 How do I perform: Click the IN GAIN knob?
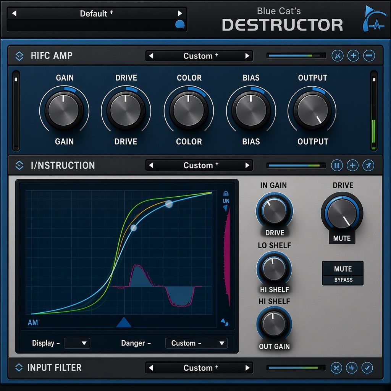tap(274, 211)
